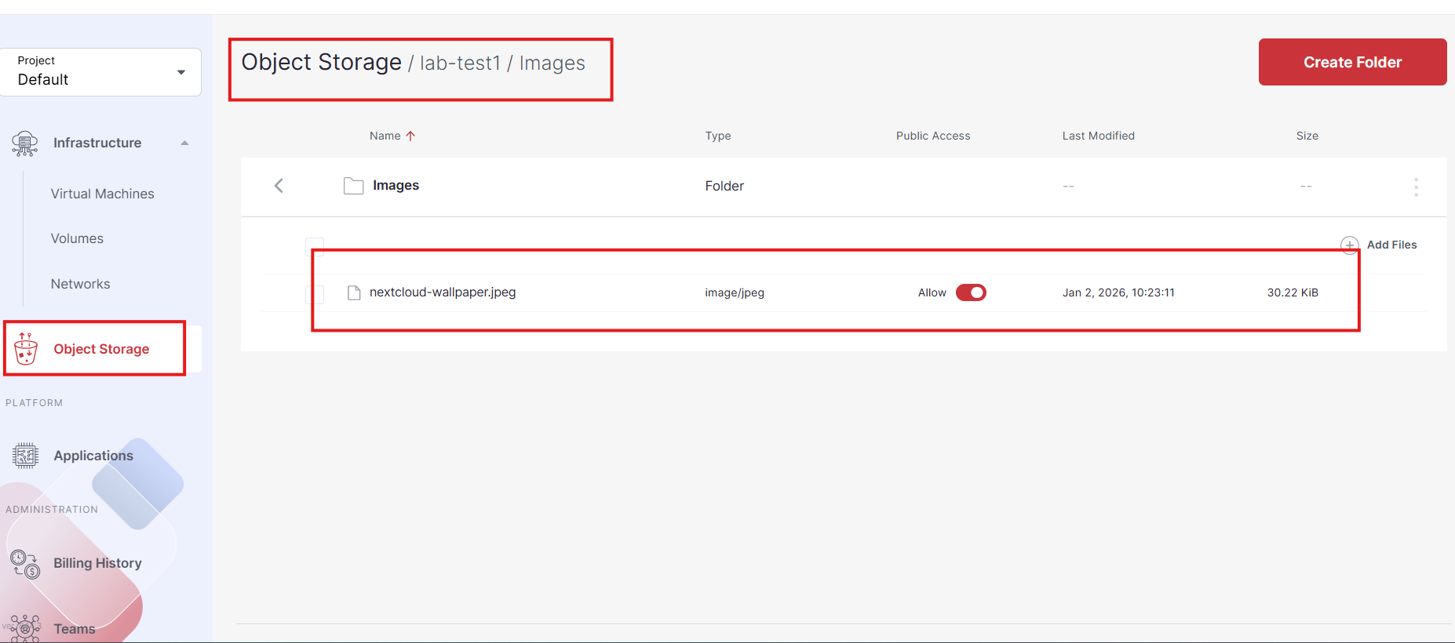Click the Folder type cell
Screen dimensions: 1455x643
pos(724,186)
